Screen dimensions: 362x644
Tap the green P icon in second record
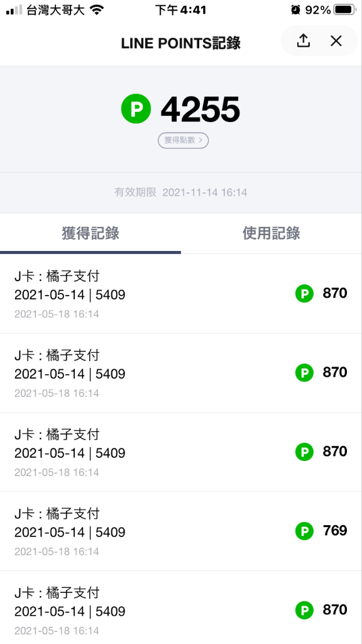coord(304,373)
